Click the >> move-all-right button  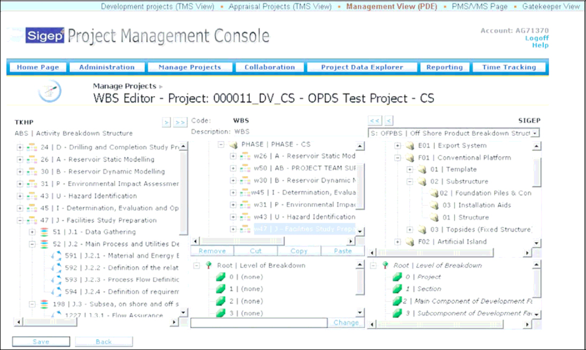pos(180,122)
